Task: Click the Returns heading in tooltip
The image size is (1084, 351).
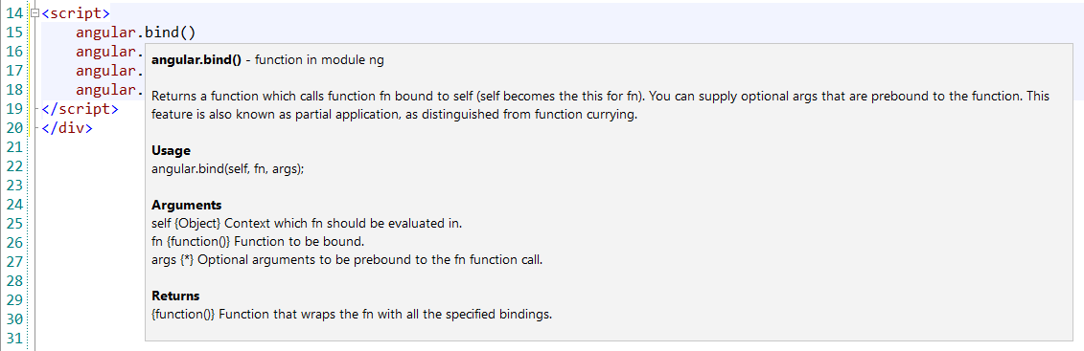Action: (175, 296)
